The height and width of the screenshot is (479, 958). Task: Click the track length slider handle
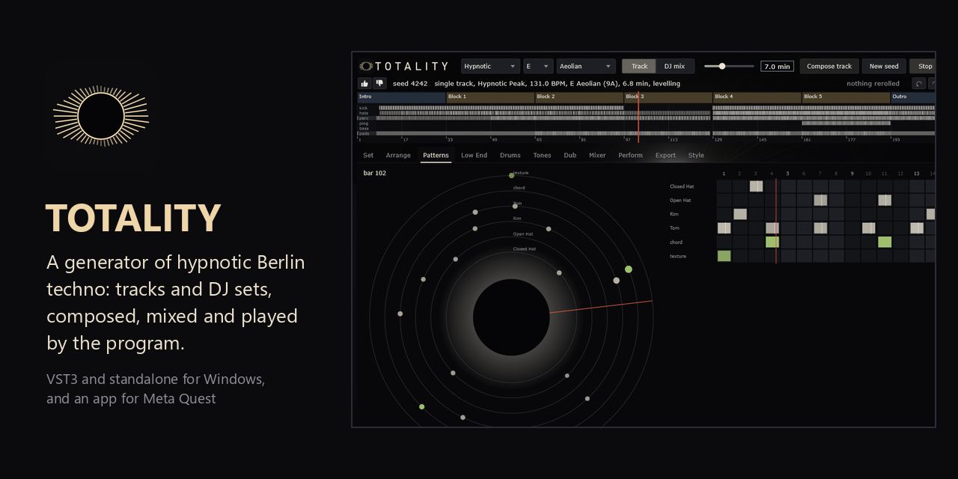point(722,66)
